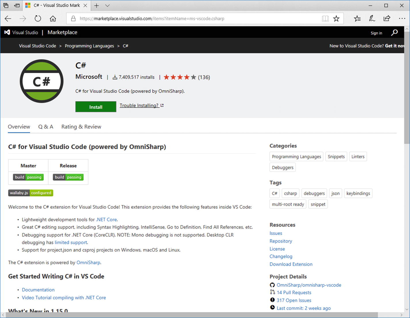Go to the Home page icon
This screenshot has width=410, height=318.
[53, 19]
